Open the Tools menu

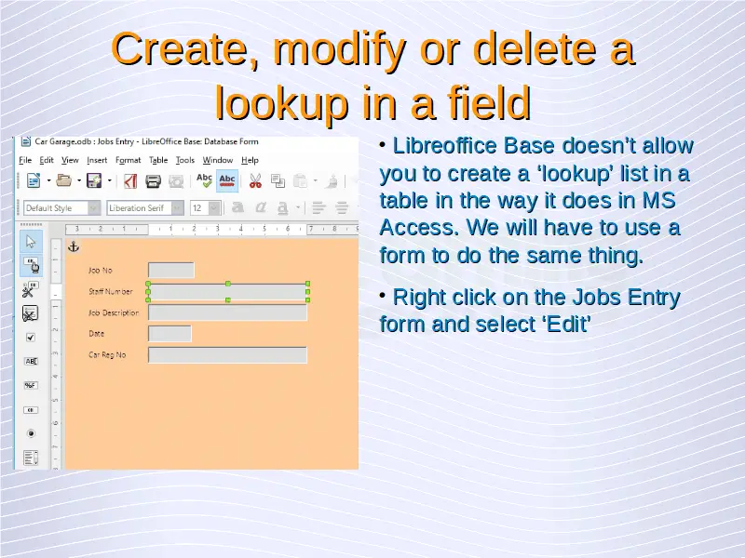(x=185, y=160)
